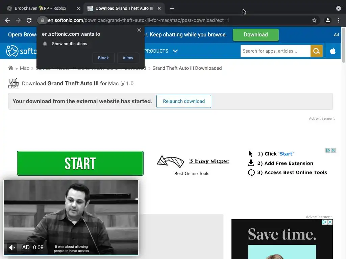
Task: Click the video ad player
Action: (x=71, y=218)
